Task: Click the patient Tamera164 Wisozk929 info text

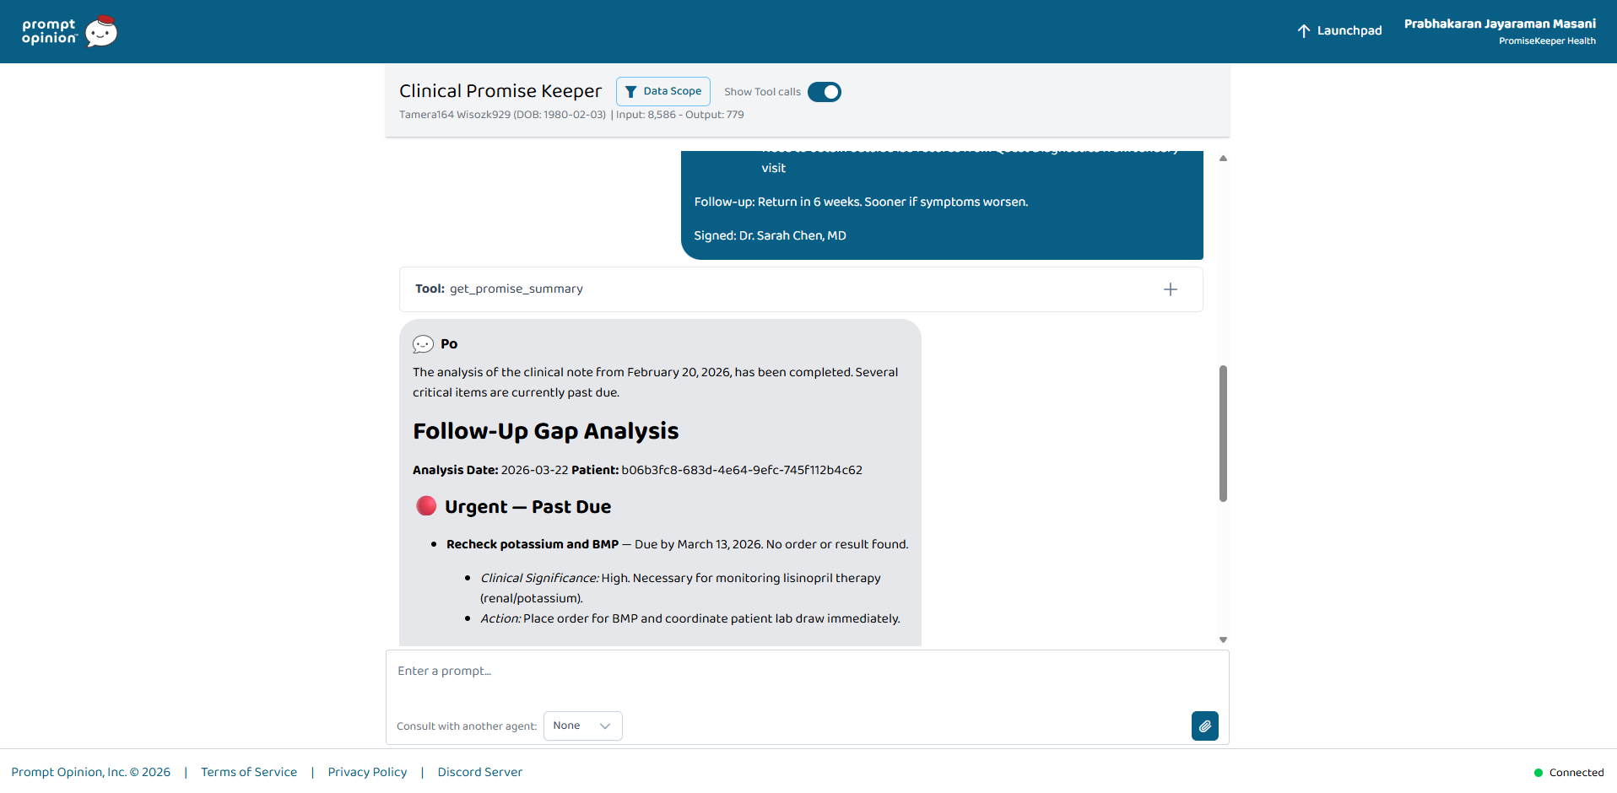Action: click(x=502, y=115)
